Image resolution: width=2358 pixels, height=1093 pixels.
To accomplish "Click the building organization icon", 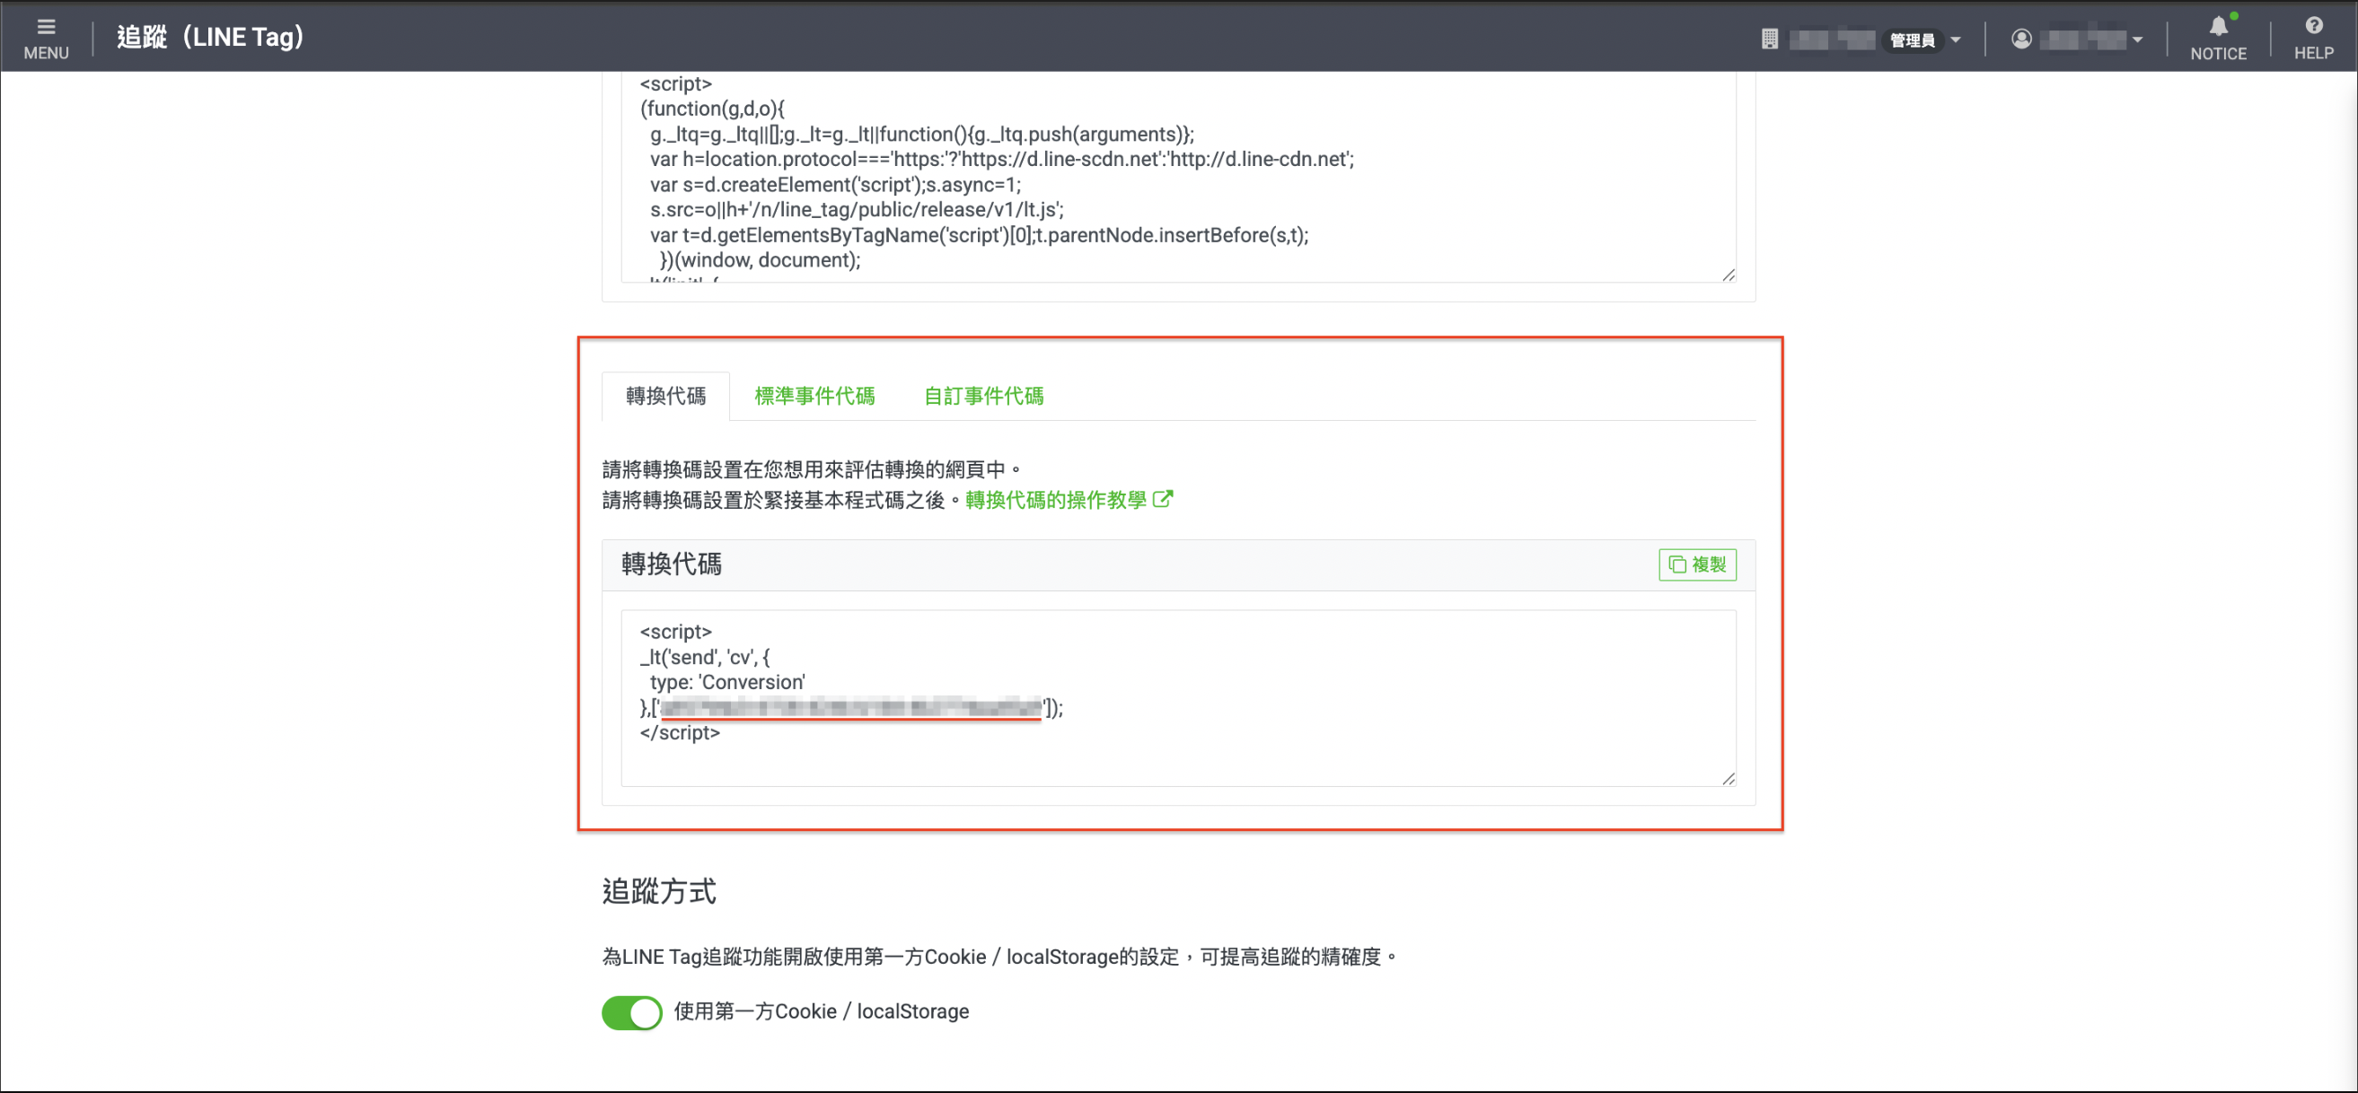I will pos(1769,39).
